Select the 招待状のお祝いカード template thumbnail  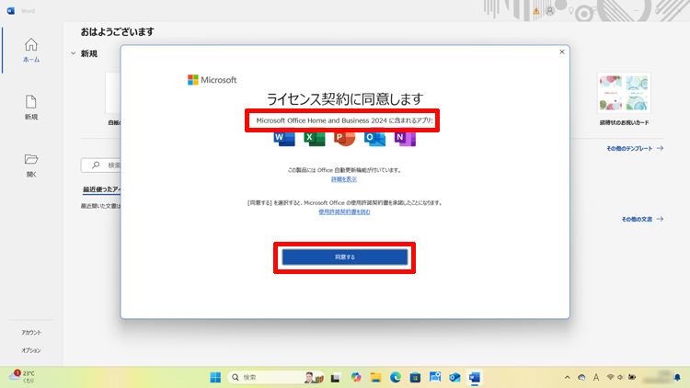623,93
